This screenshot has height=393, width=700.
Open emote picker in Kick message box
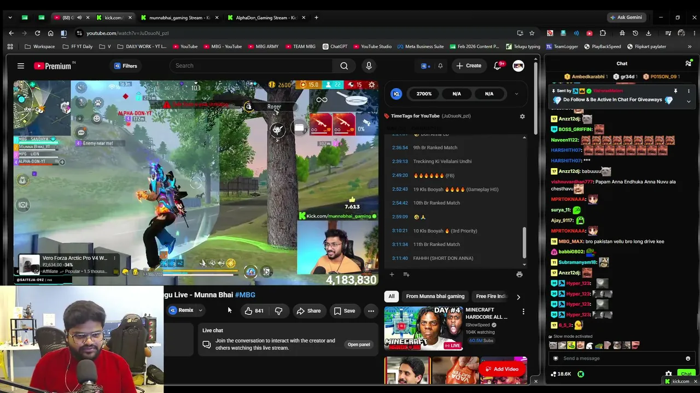click(688, 359)
